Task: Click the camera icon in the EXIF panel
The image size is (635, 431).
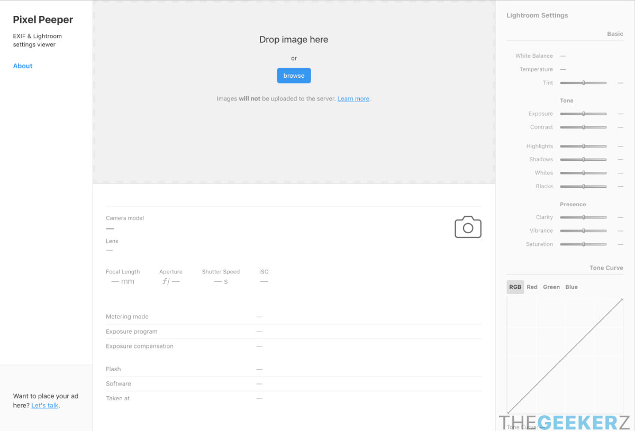Action: (468, 227)
